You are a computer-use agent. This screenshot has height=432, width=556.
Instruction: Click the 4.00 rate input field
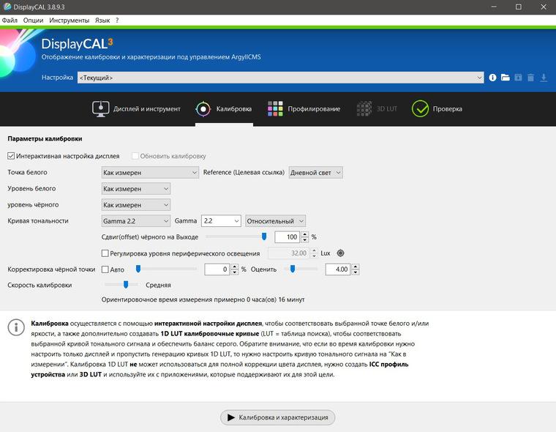point(338,269)
